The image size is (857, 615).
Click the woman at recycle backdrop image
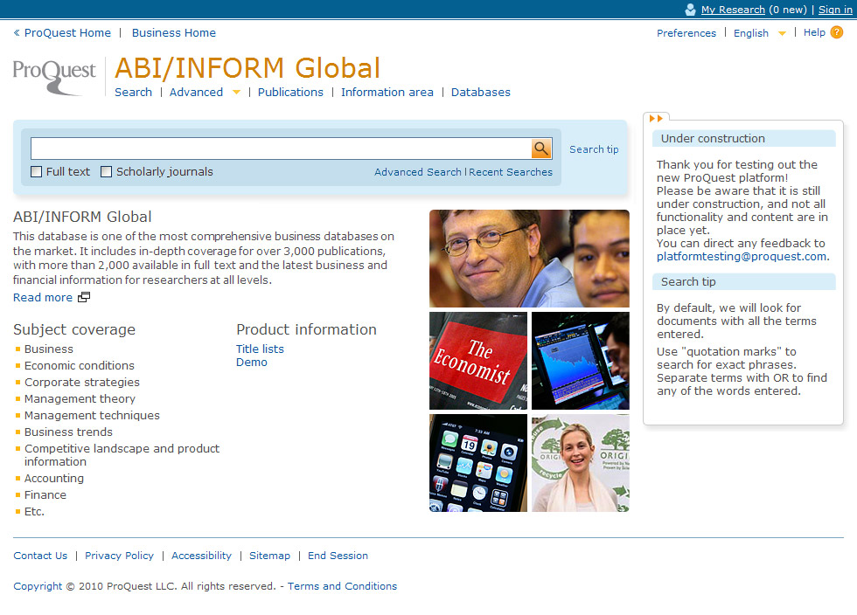click(x=581, y=463)
